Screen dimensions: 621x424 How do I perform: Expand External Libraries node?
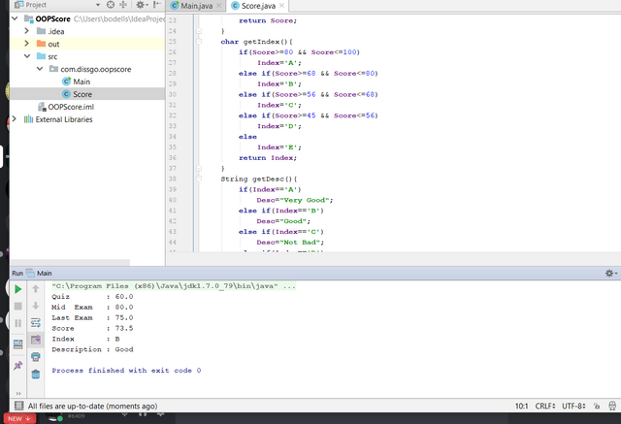click(x=15, y=119)
